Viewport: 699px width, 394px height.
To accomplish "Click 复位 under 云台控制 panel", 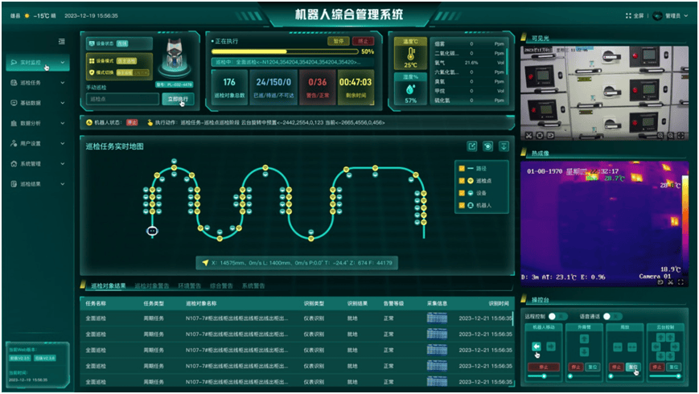I will tap(673, 367).
